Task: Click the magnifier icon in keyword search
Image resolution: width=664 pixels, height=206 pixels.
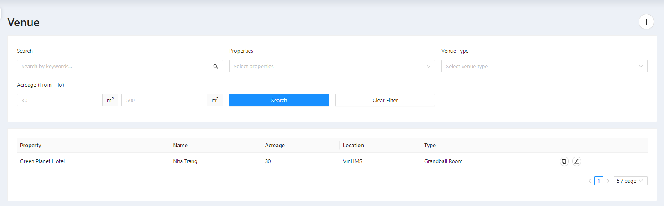Action: (x=216, y=67)
